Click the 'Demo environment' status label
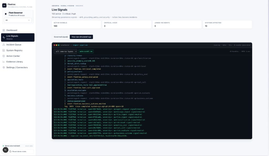Screen dimensions: 269x156 12,146
